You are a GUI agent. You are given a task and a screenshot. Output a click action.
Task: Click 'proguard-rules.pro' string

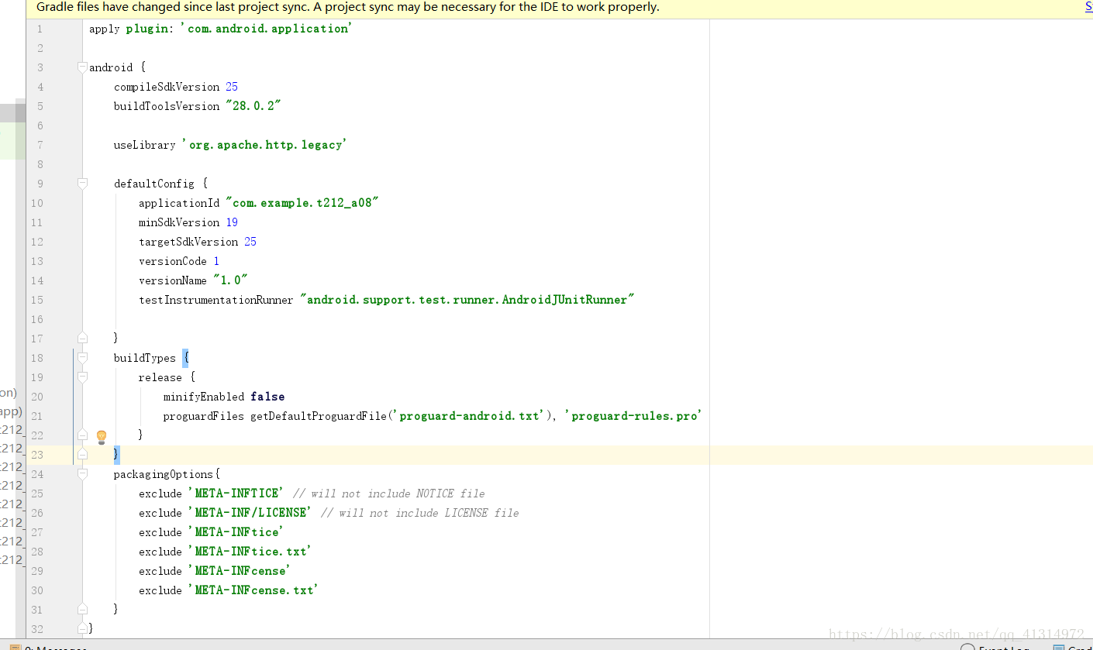point(633,416)
